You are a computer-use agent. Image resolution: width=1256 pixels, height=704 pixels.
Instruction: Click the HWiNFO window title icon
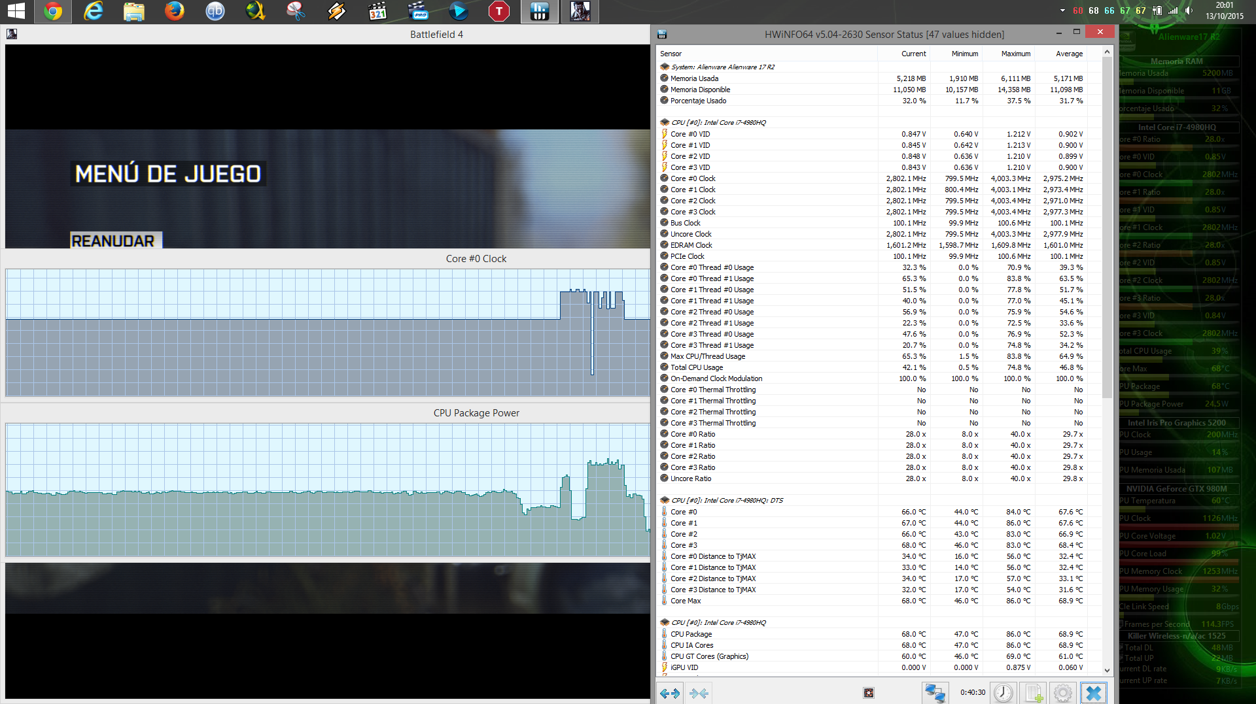point(662,34)
